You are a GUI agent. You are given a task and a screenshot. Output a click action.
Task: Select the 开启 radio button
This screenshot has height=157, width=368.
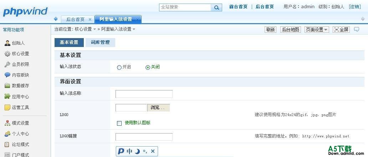(x=119, y=68)
